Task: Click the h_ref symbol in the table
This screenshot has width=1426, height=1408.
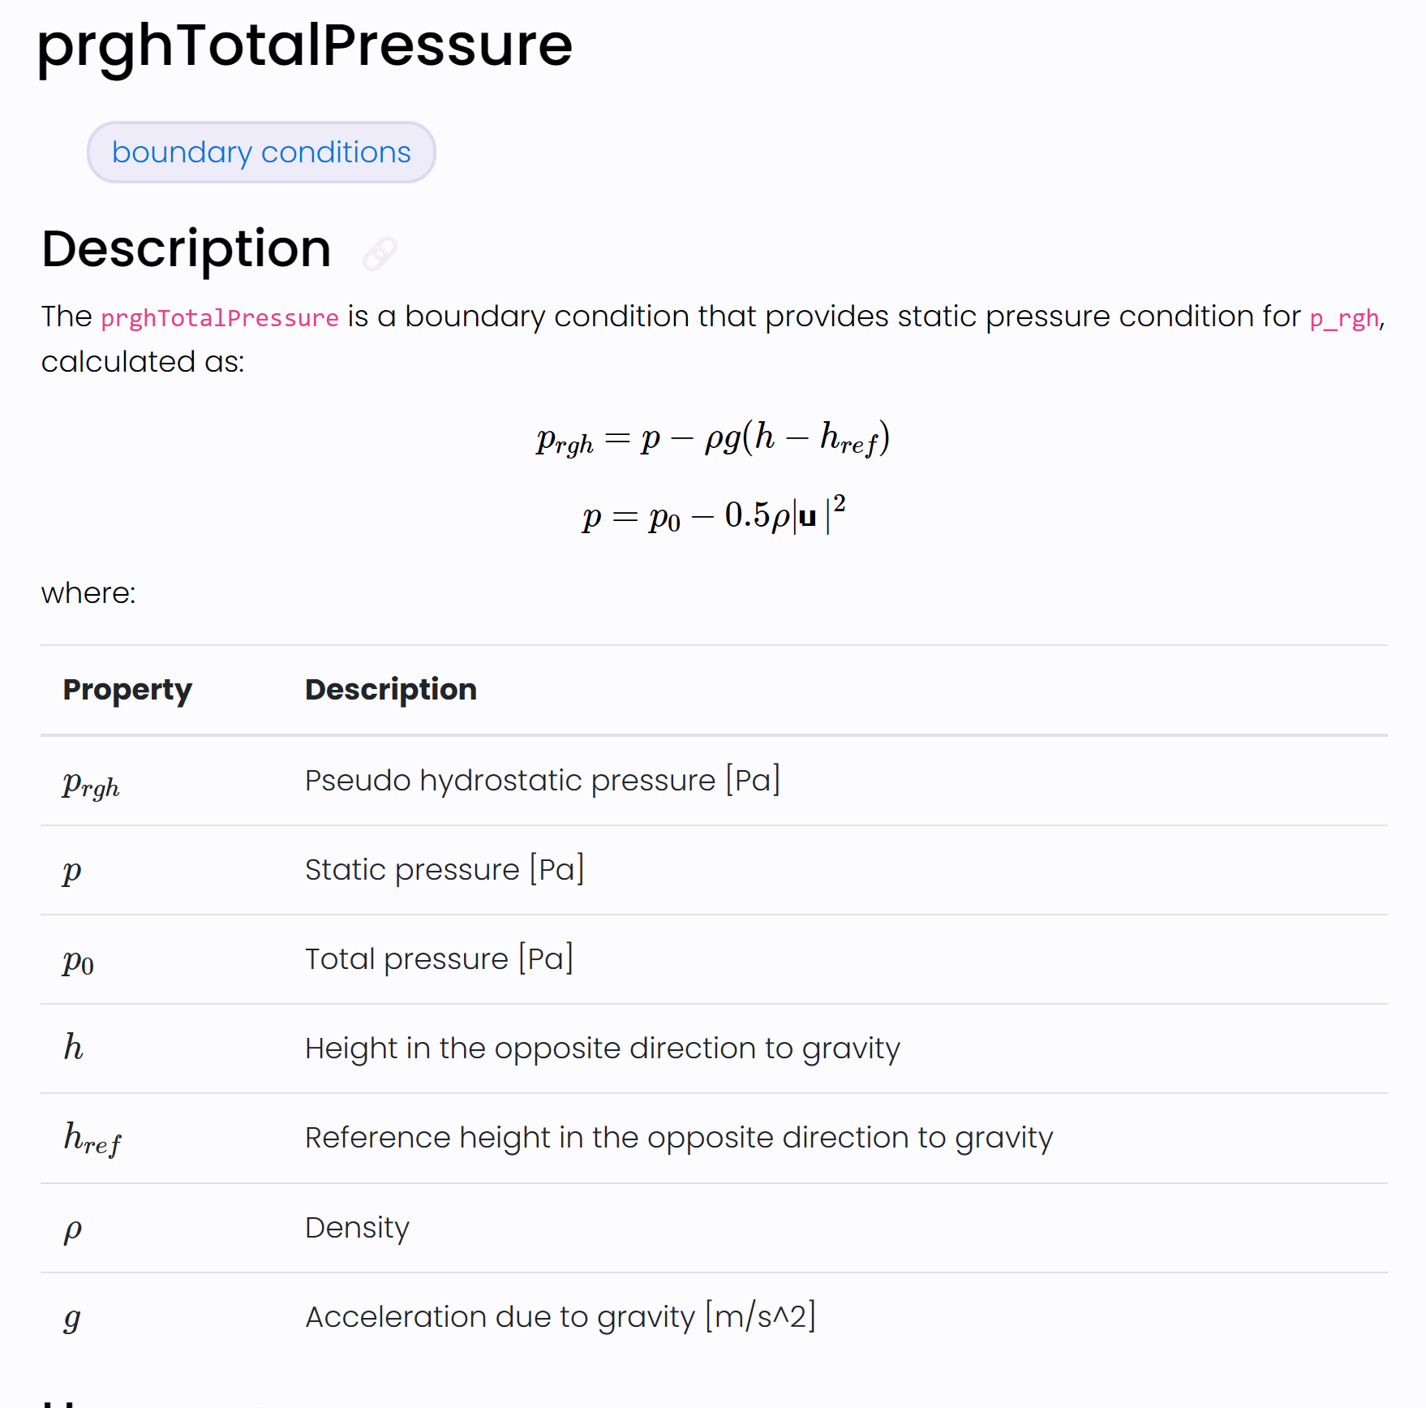Action: tap(92, 1138)
